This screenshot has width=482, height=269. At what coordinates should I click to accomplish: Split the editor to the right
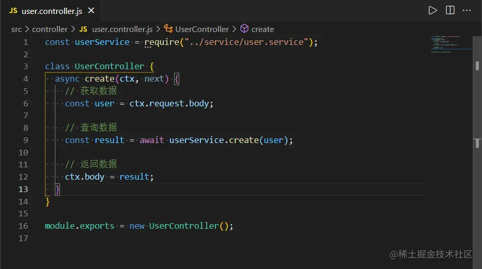point(450,10)
